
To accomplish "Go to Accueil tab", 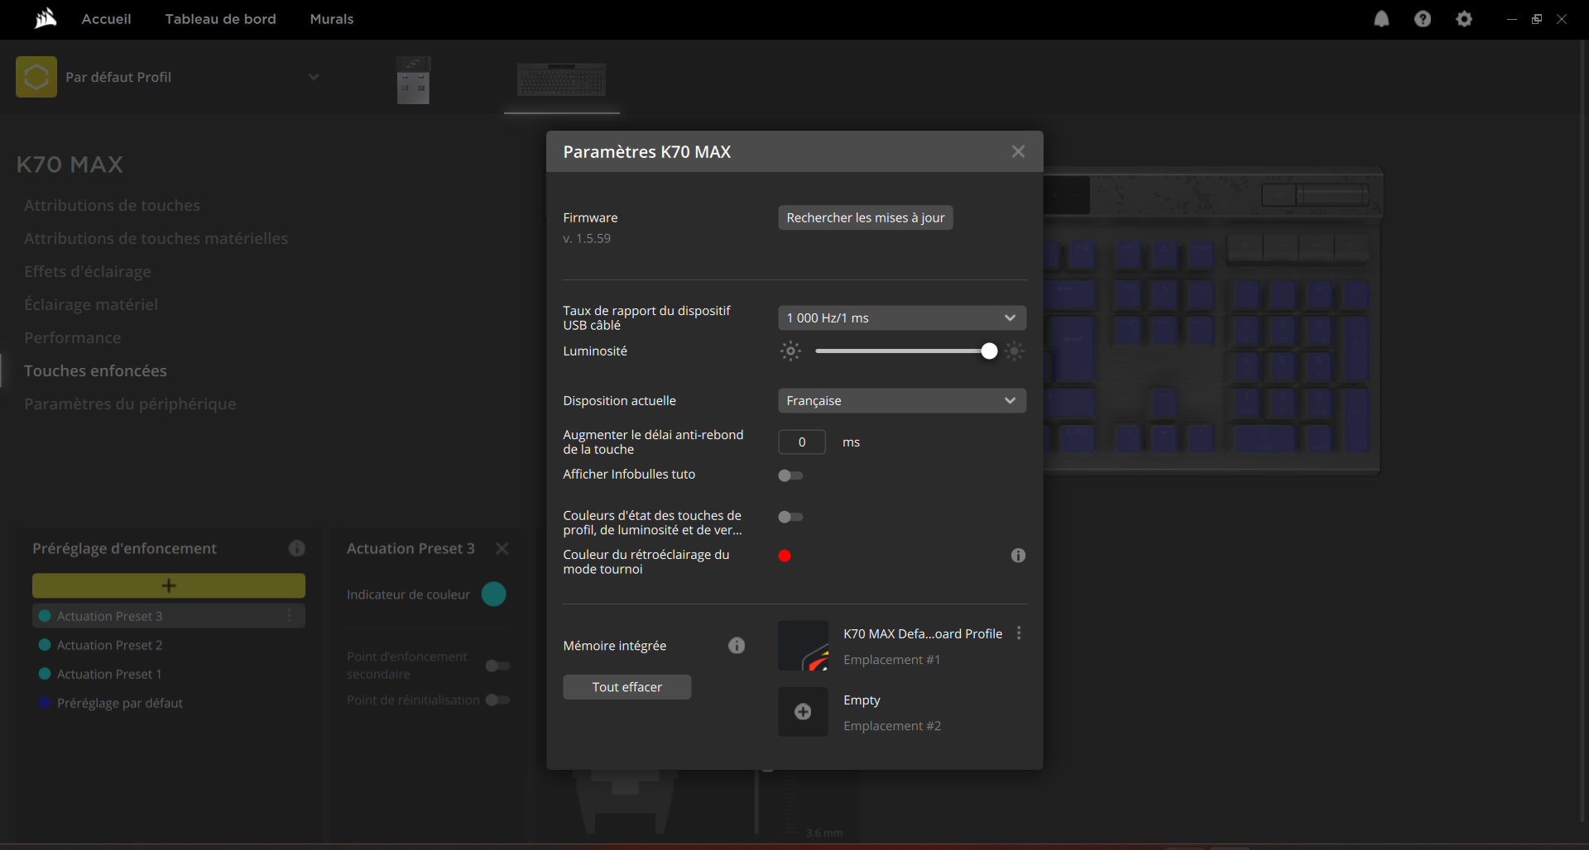I will click(x=106, y=19).
